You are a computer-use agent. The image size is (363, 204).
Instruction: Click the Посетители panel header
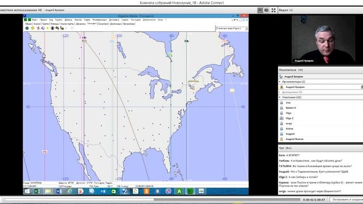(320, 70)
